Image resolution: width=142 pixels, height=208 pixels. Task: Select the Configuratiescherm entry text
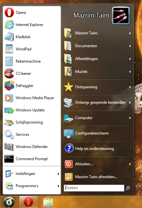92,133
